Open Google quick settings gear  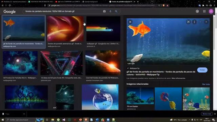197,11
